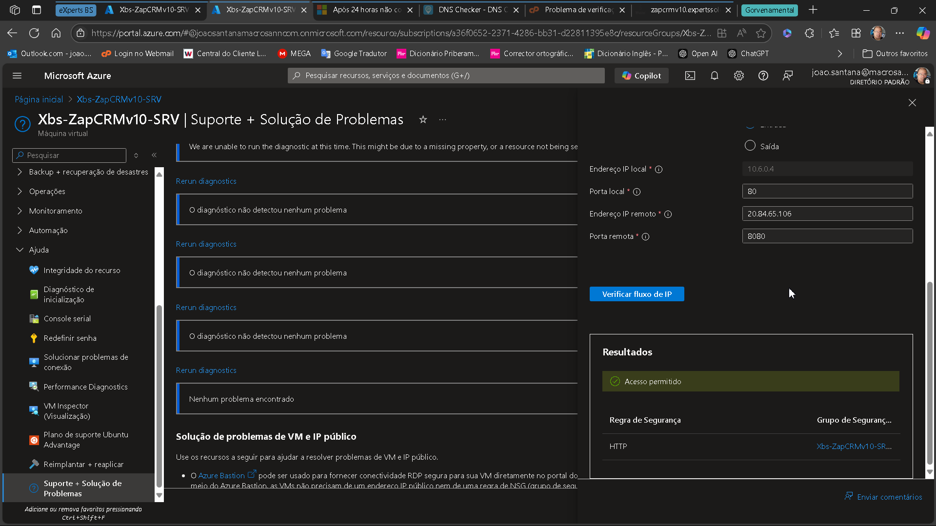Show info for Porta local
Viewport: 936px width, 526px height.
pyautogui.click(x=637, y=192)
